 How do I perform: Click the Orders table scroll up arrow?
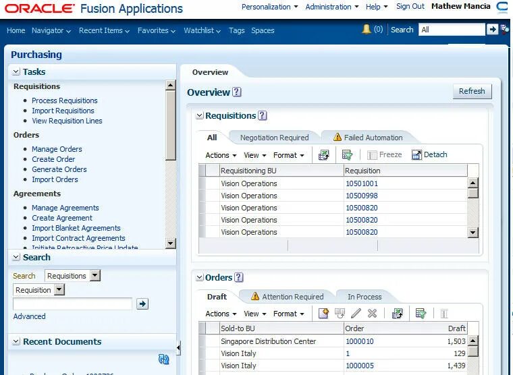[473, 341]
